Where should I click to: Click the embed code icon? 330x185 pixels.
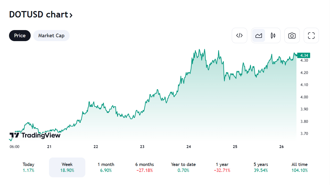[x=240, y=35]
